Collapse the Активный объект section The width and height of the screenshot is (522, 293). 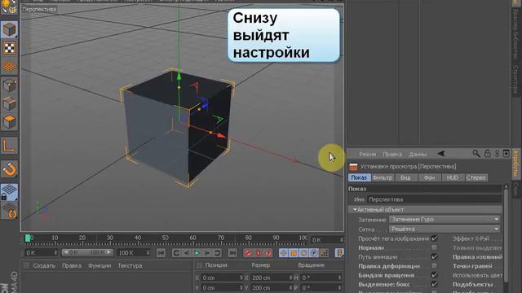[355, 210]
